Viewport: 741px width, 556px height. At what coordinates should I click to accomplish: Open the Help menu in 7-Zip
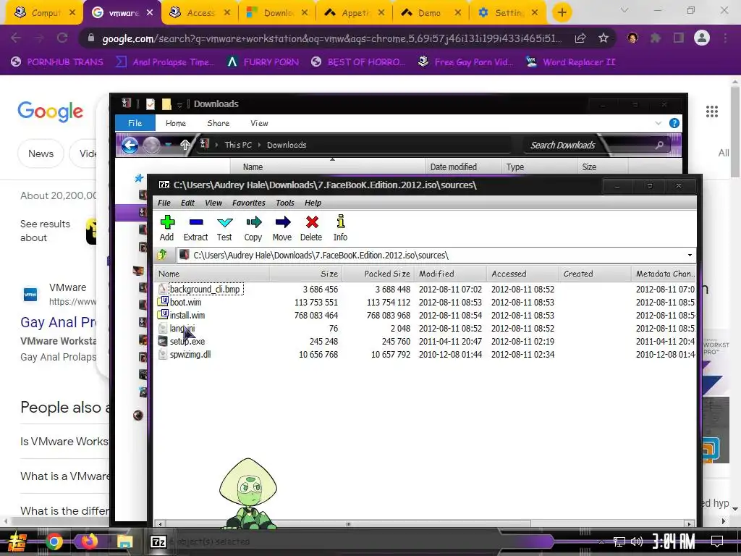click(x=313, y=203)
